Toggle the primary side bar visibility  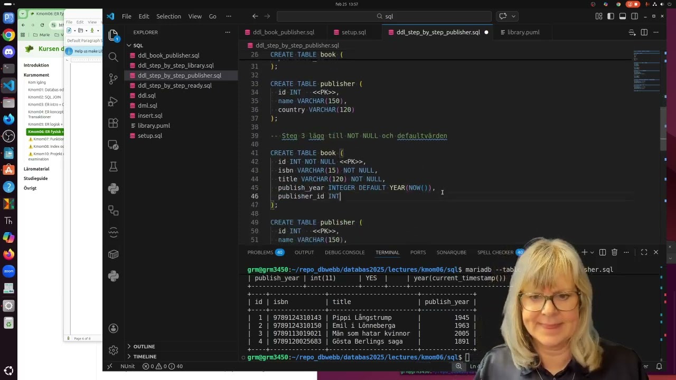click(x=611, y=16)
